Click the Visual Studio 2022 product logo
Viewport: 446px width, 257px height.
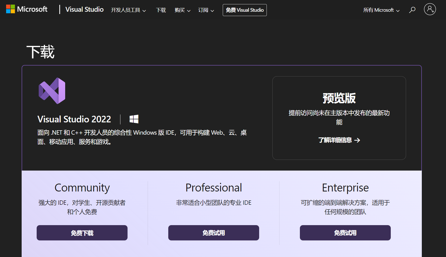[52, 91]
